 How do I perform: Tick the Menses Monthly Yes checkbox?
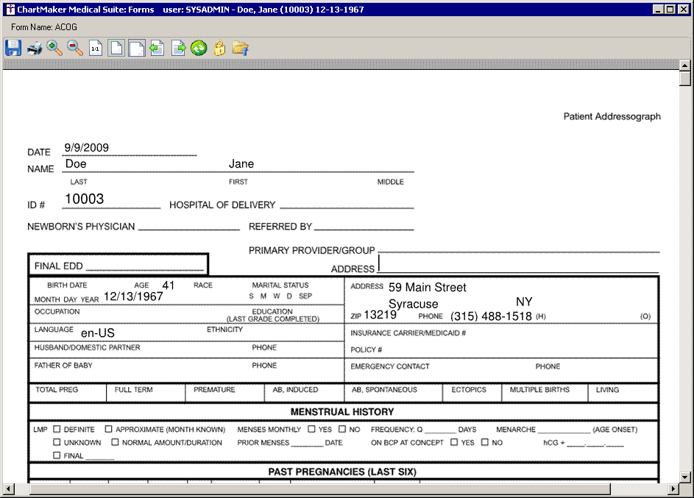coord(311,430)
